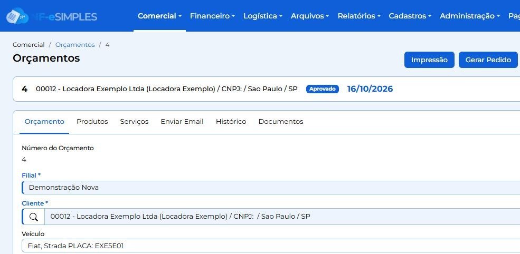Click the Cliente * label
Screen dimensions: 520x254
pos(35,203)
